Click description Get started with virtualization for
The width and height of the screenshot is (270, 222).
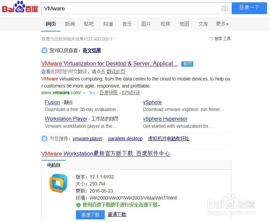[178, 126]
